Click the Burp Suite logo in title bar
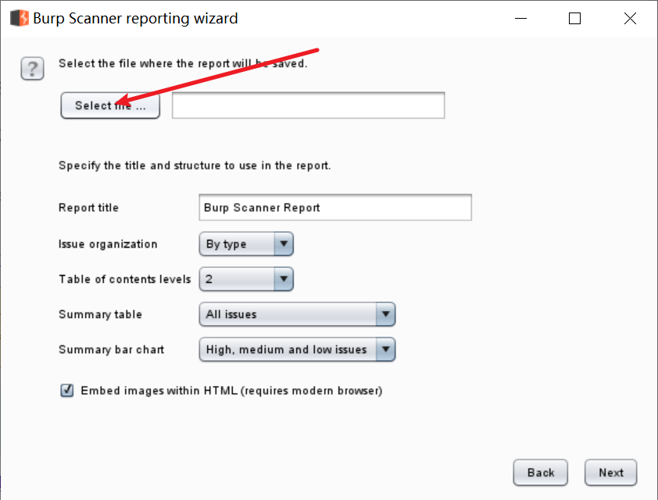 click(x=20, y=18)
